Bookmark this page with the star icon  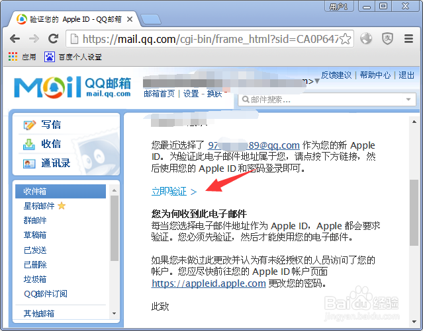tap(346, 39)
